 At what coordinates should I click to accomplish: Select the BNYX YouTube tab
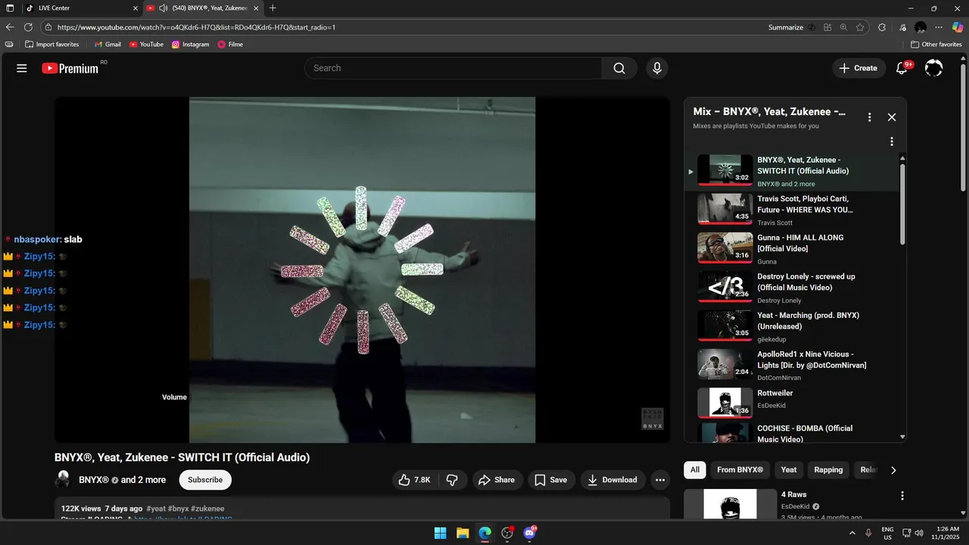[x=203, y=8]
